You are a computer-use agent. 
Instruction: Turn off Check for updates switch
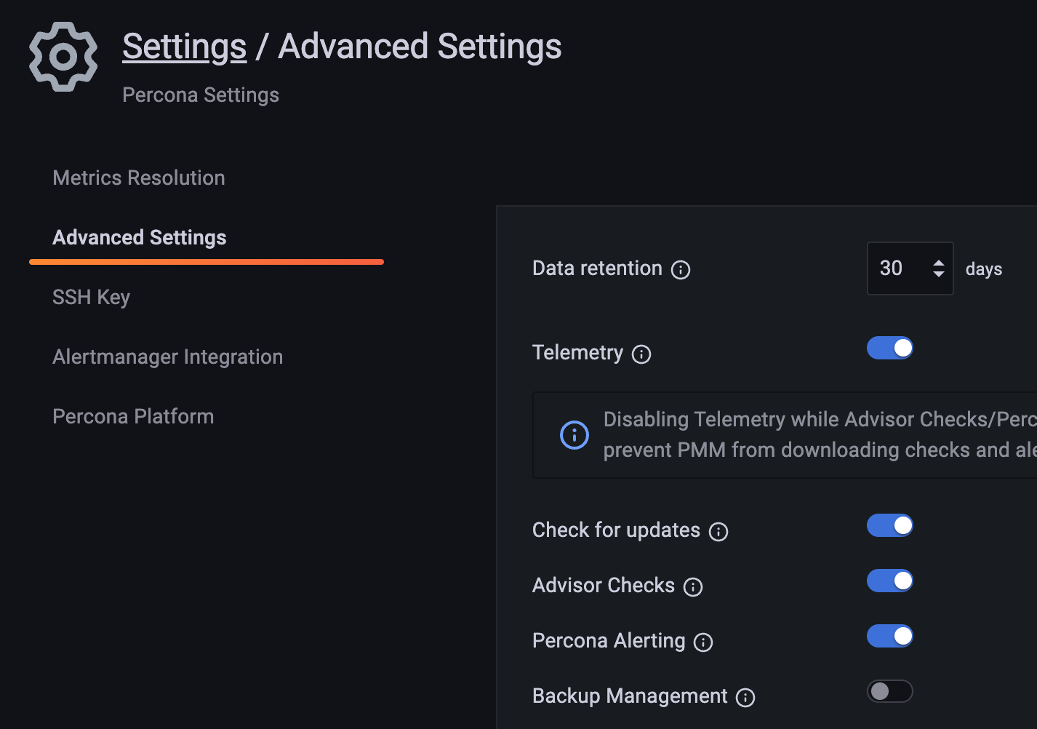[889, 525]
